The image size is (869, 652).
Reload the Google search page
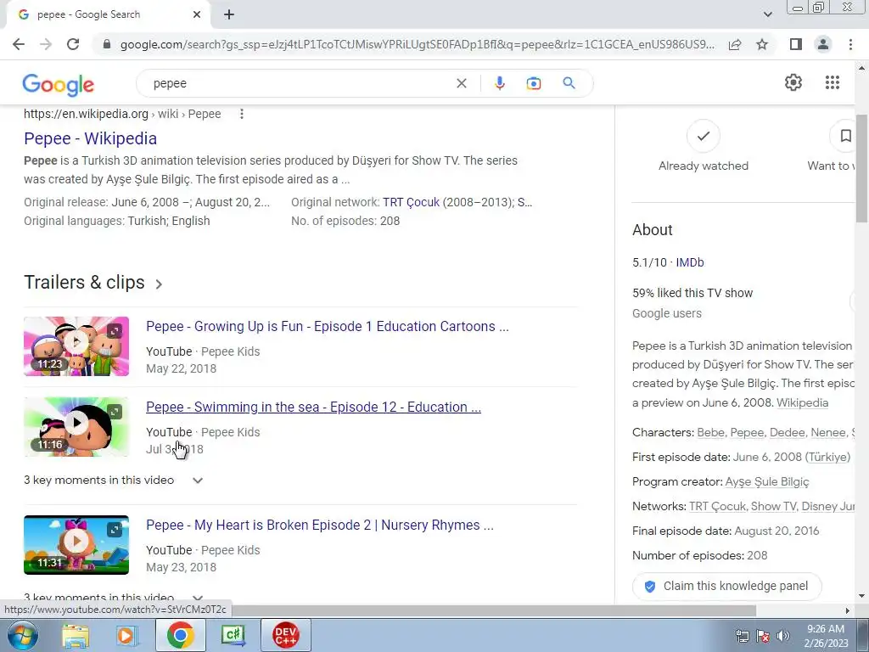(x=73, y=44)
